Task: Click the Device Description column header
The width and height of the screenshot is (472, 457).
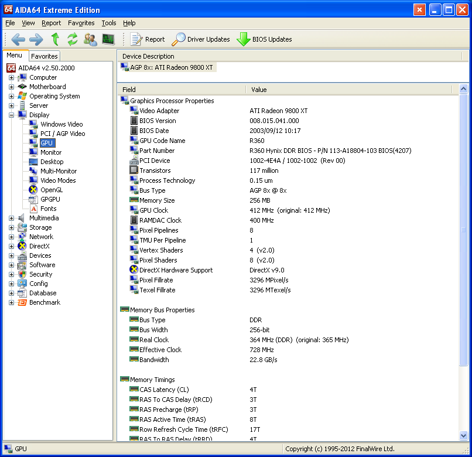Action: pyautogui.click(x=289, y=56)
